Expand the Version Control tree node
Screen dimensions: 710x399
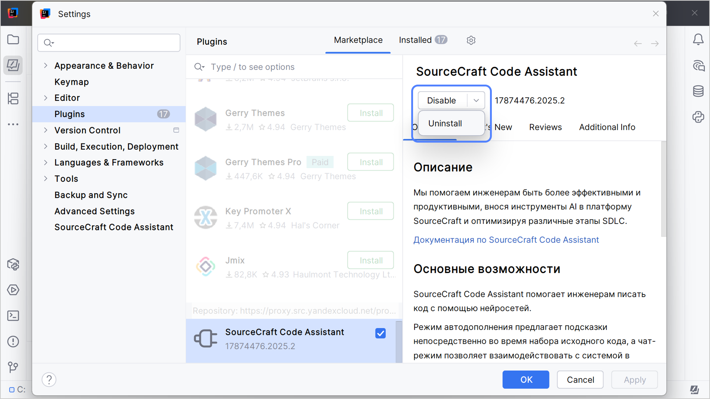coord(45,130)
